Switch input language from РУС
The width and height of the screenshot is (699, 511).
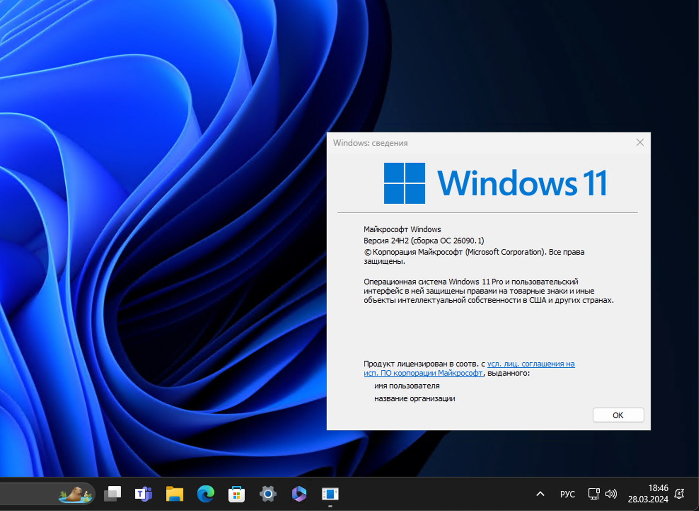pos(567,494)
